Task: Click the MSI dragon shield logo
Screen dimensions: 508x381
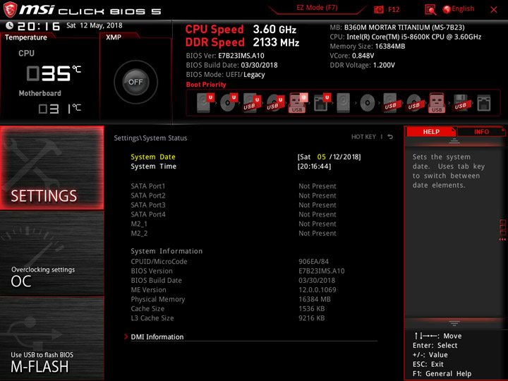Action: (10, 9)
